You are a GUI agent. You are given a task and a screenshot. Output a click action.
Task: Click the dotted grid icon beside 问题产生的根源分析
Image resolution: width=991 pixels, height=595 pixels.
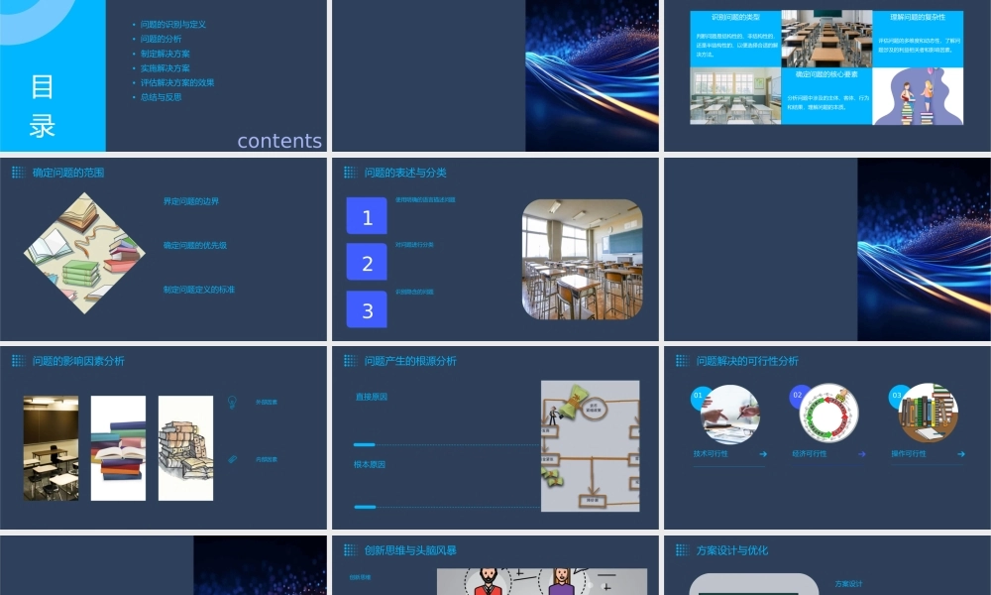click(x=350, y=360)
